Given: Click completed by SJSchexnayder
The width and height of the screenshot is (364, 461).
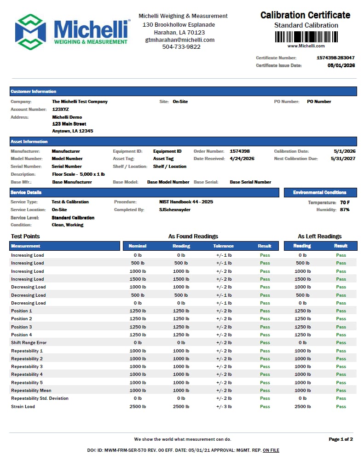Looking at the screenshot, I should (x=175, y=210).
